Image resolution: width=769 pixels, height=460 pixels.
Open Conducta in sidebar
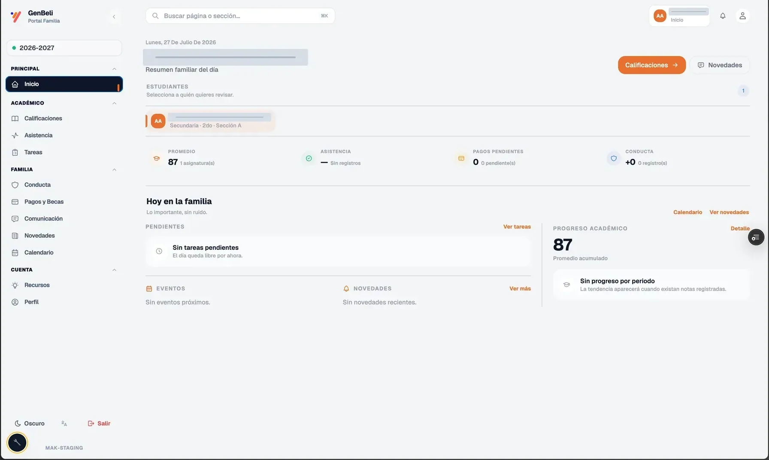(64, 185)
